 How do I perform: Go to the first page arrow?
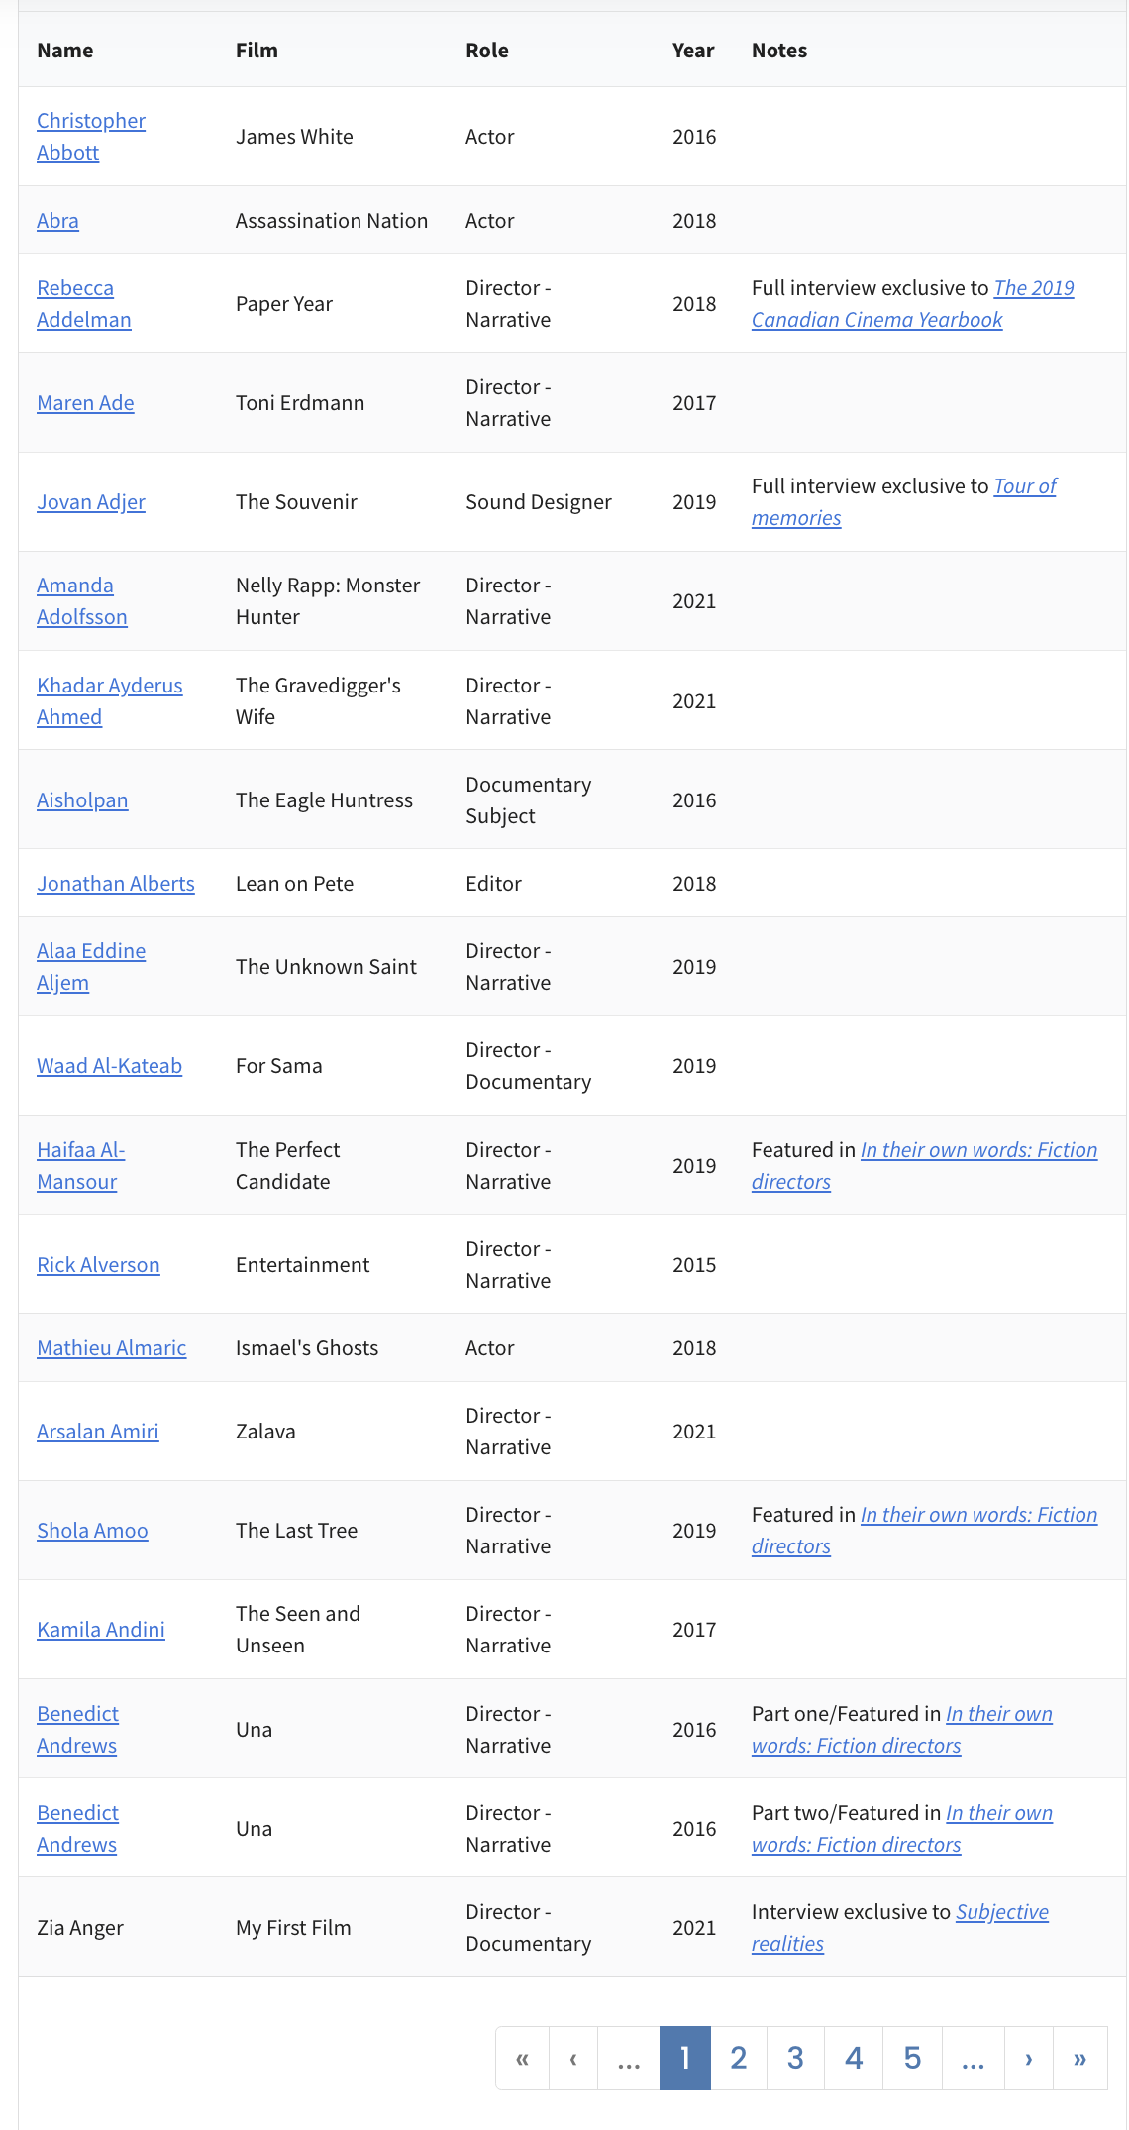(x=522, y=2059)
